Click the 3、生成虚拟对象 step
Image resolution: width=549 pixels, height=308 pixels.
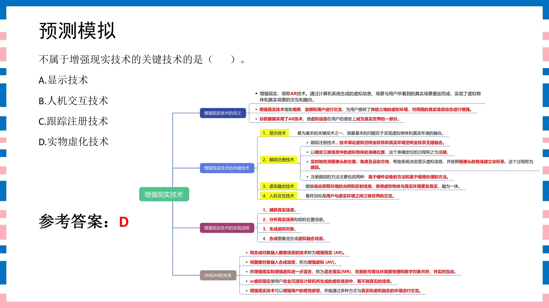click(x=279, y=229)
